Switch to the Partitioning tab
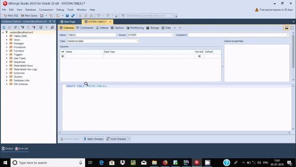This screenshot has height=167, width=296. pyautogui.click(x=135, y=28)
